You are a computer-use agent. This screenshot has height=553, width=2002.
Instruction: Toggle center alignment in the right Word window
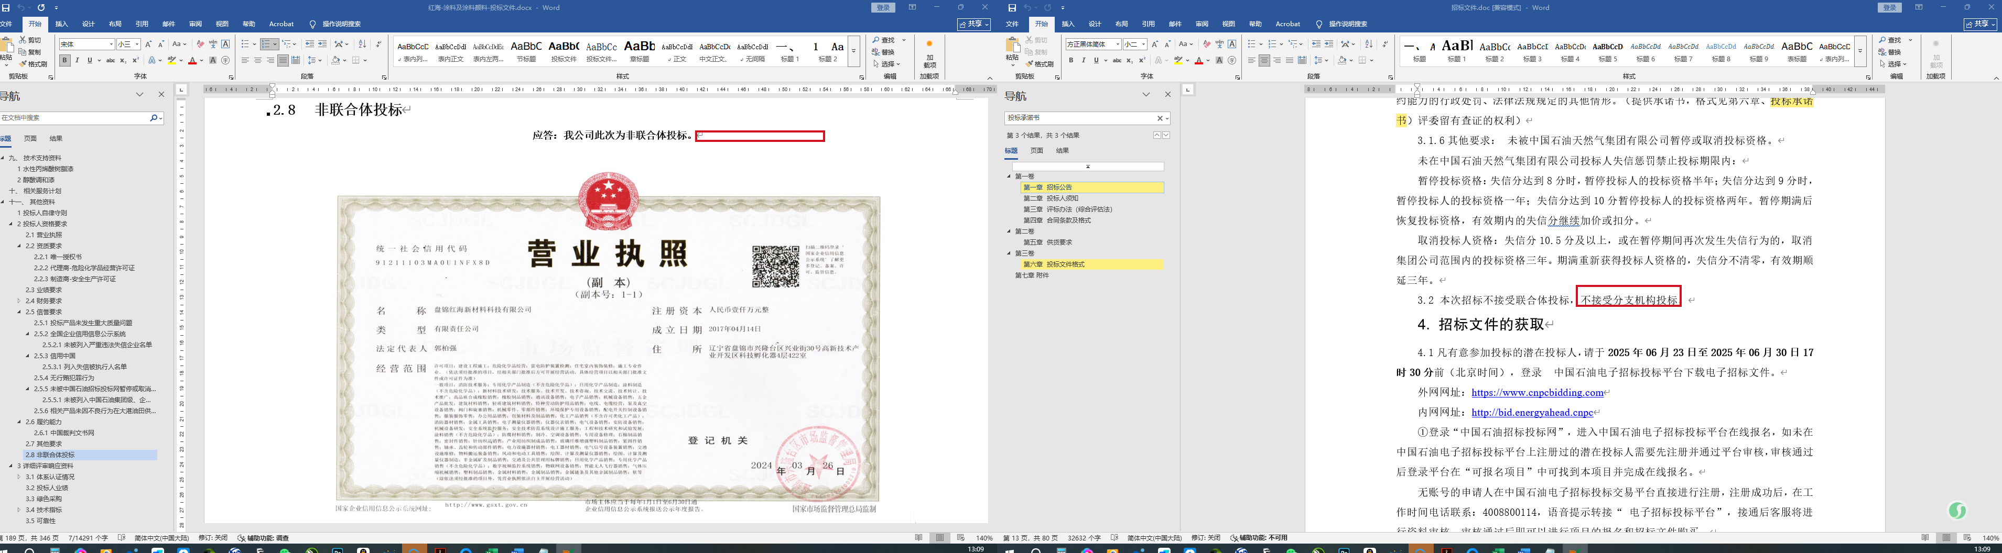[1264, 61]
